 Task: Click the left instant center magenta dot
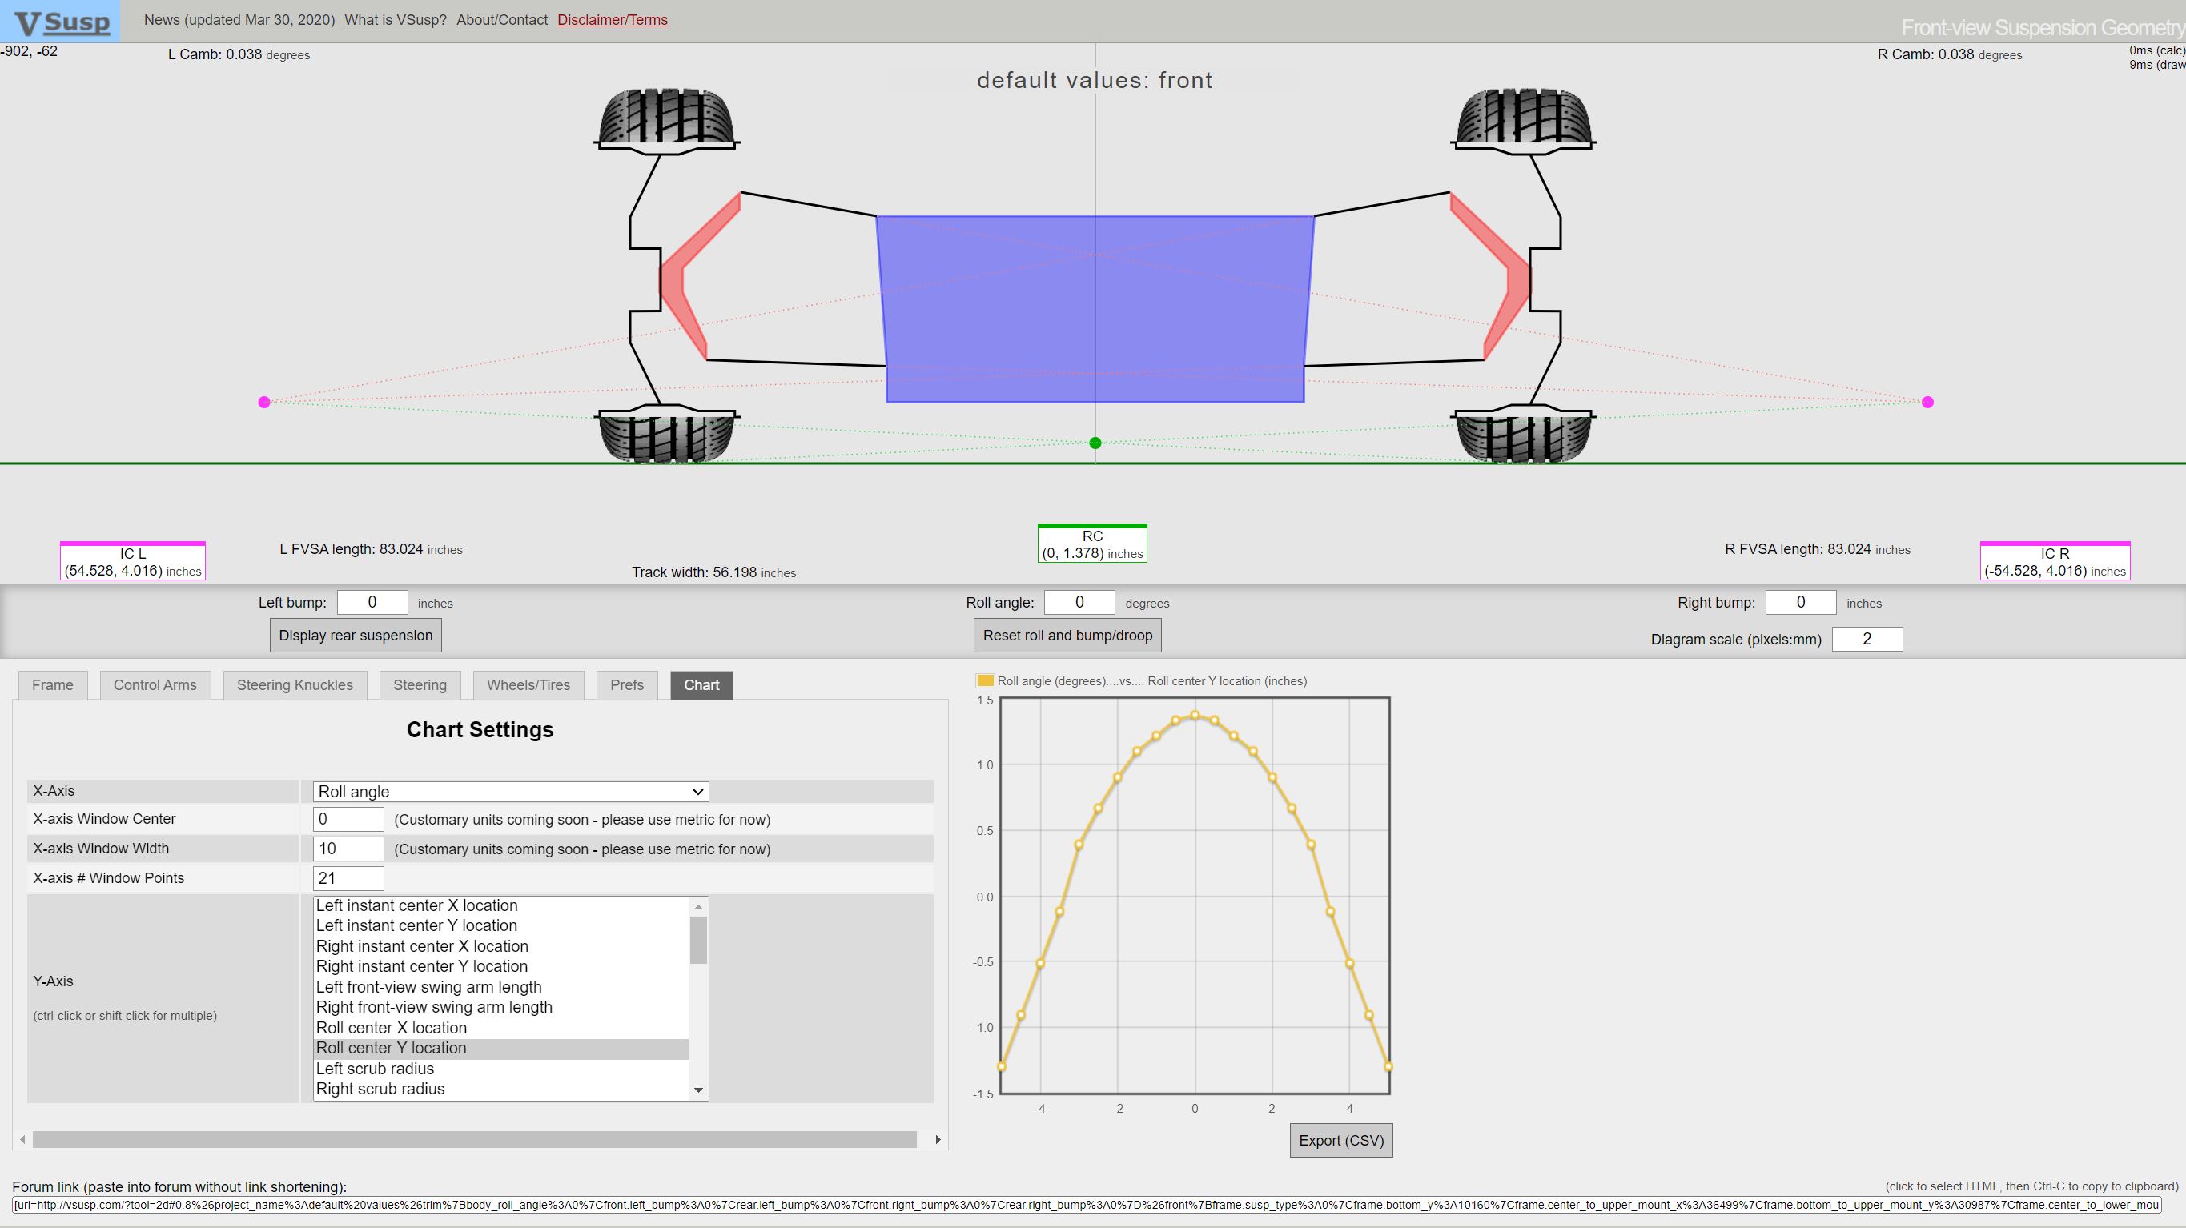264,402
